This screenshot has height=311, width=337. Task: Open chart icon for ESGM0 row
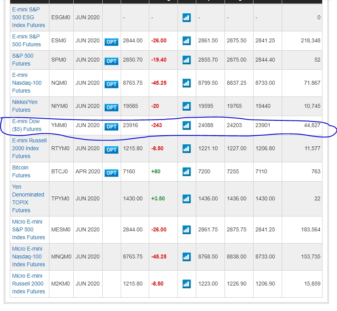click(187, 17)
